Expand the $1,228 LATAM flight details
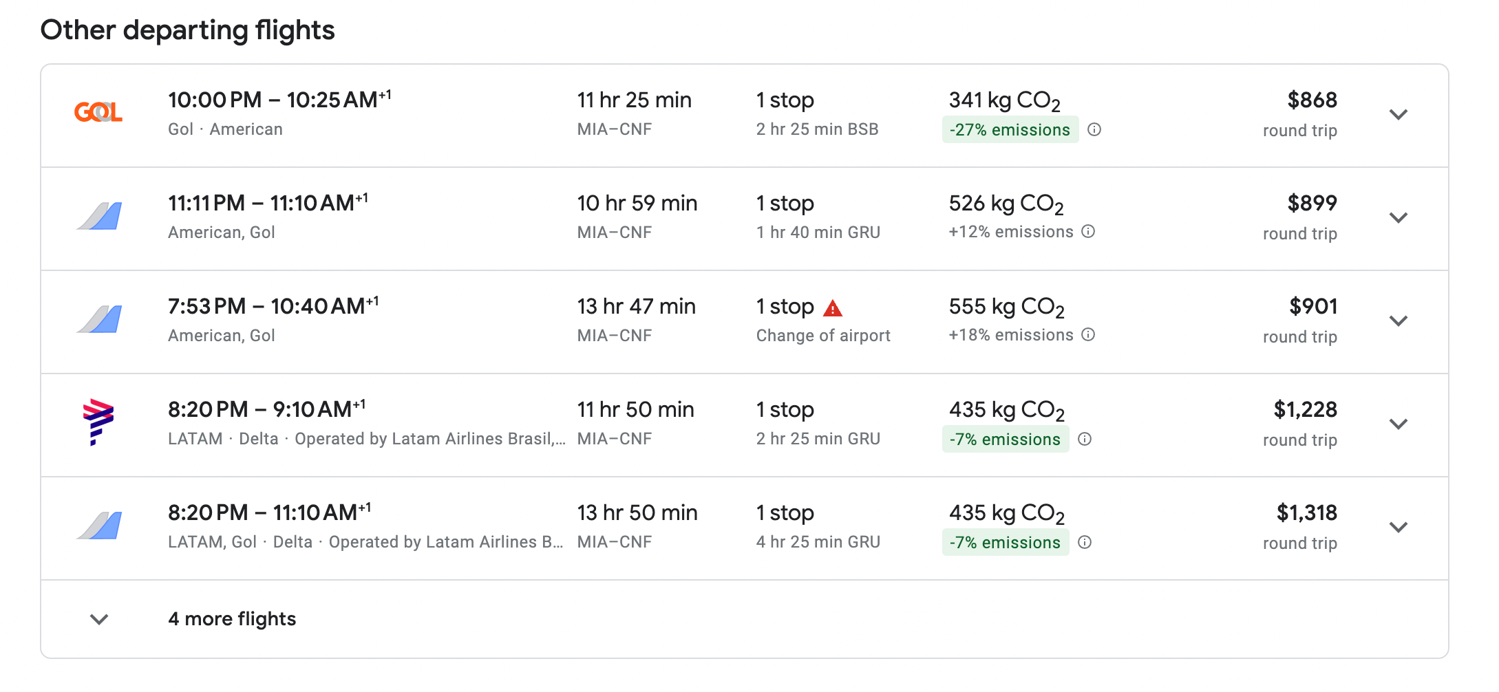Screen dimensions: 1499x692 [x=1398, y=424]
